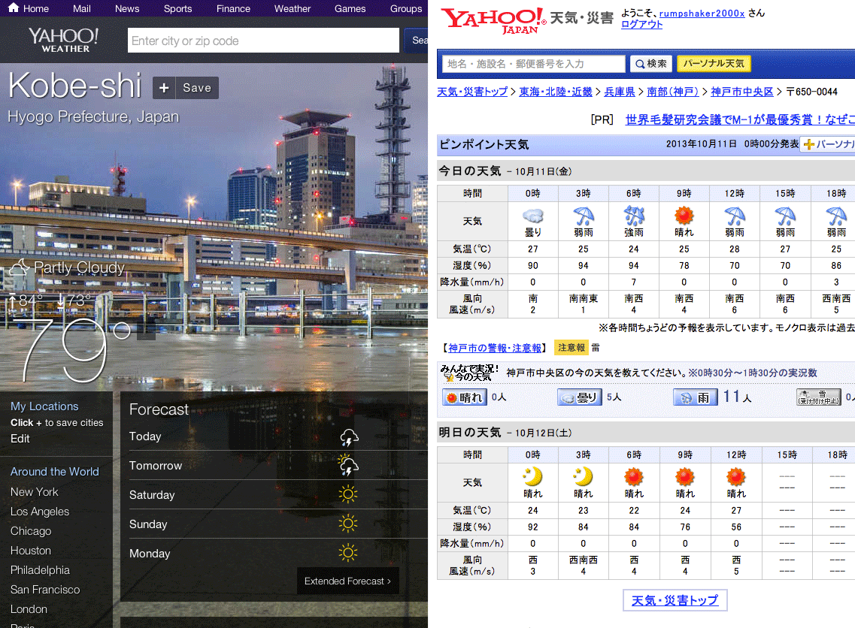Viewport: 855px width, 628px height.
Task: Click the 弱雨 umbrella icon at 3時 today
Action: (x=584, y=216)
